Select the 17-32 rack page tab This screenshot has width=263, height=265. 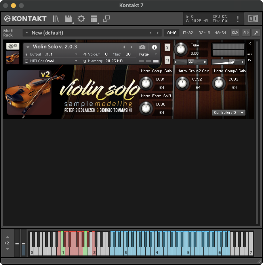click(x=188, y=33)
